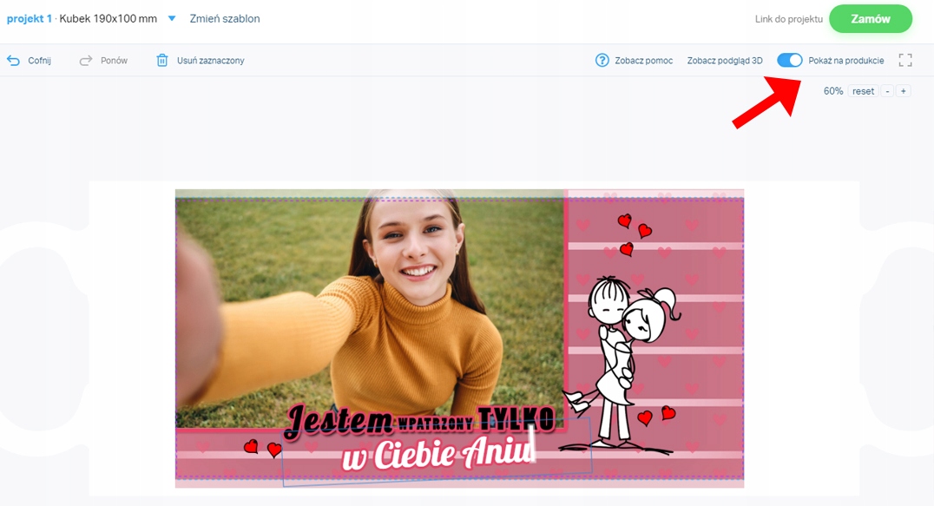Click the 60% zoom value
Screen dimensions: 934x506
[x=832, y=91]
